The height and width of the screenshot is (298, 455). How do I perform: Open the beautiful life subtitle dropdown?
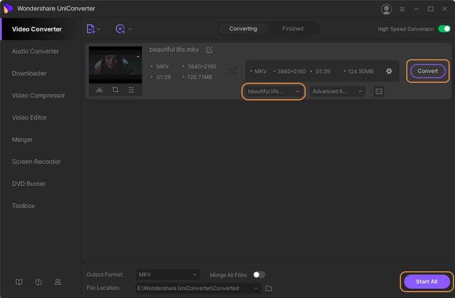point(273,91)
